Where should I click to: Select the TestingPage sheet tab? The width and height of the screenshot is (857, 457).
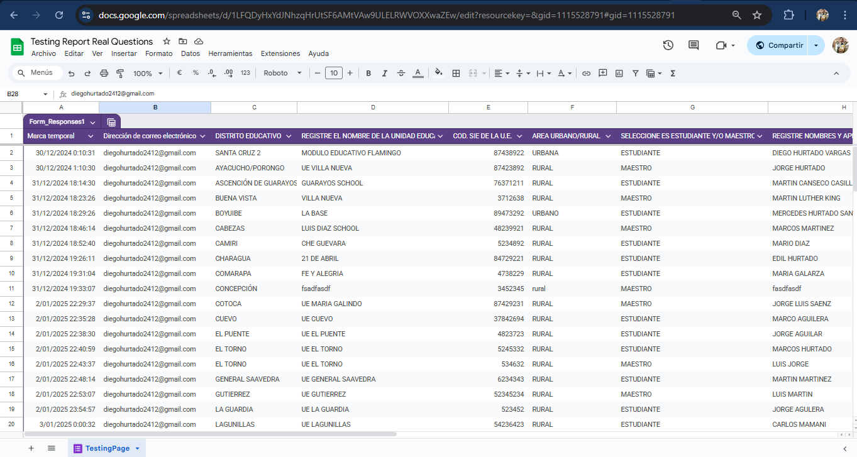click(x=107, y=448)
